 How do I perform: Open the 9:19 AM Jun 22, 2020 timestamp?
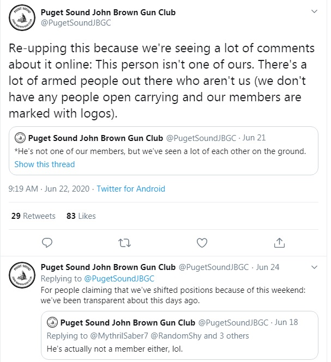pyautogui.click(x=49, y=188)
